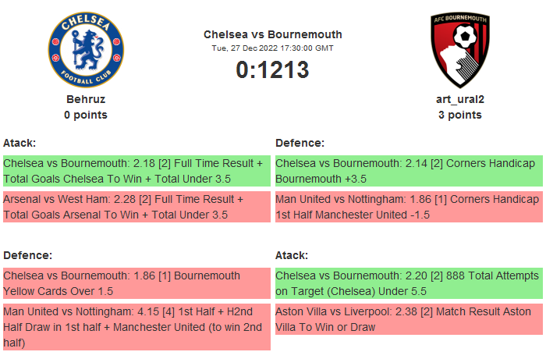The height and width of the screenshot is (359, 546).
Task: Select the 'Defence:' heading above Corners Handicap bets
Action: tap(300, 143)
